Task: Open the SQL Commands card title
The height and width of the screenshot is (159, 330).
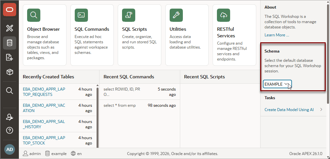Action: point(92,29)
